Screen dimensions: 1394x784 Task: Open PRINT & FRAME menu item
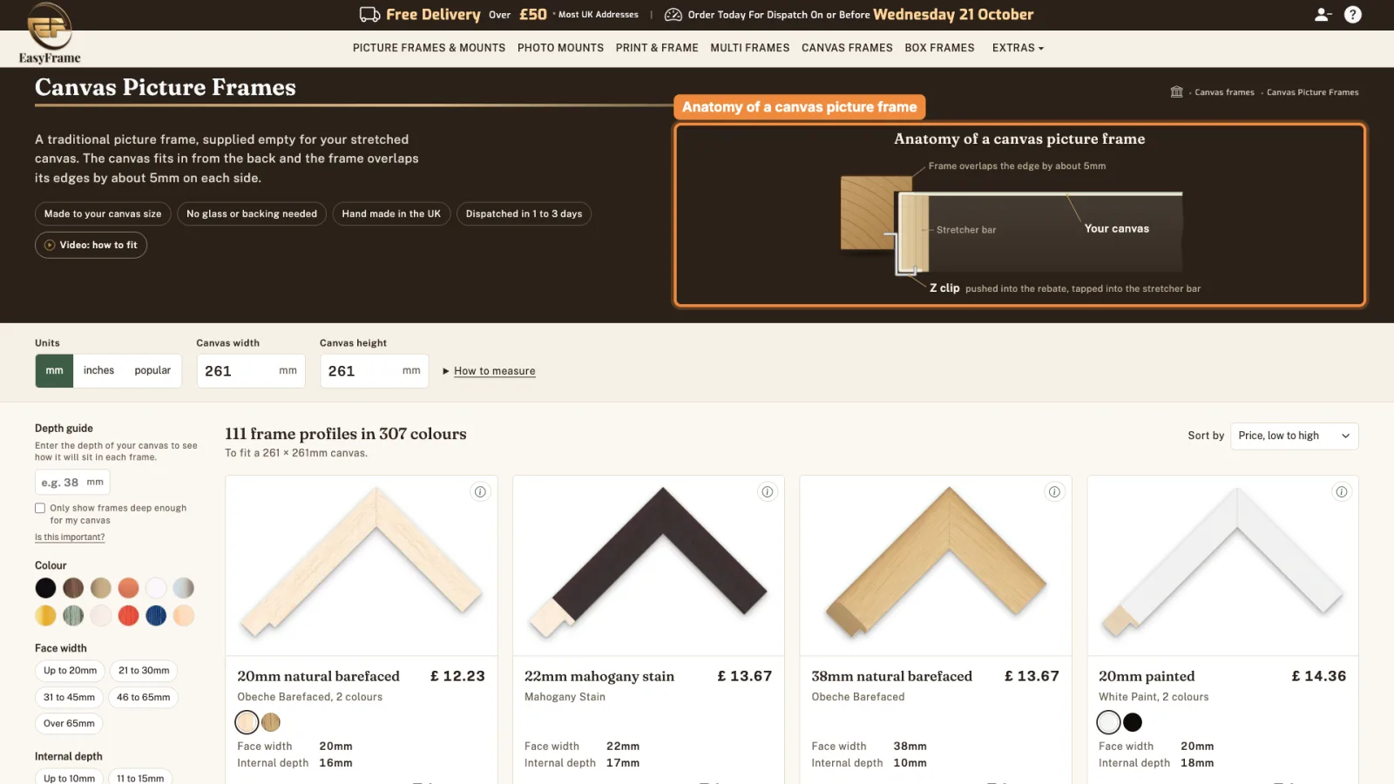pyautogui.click(x=657, y=48)
